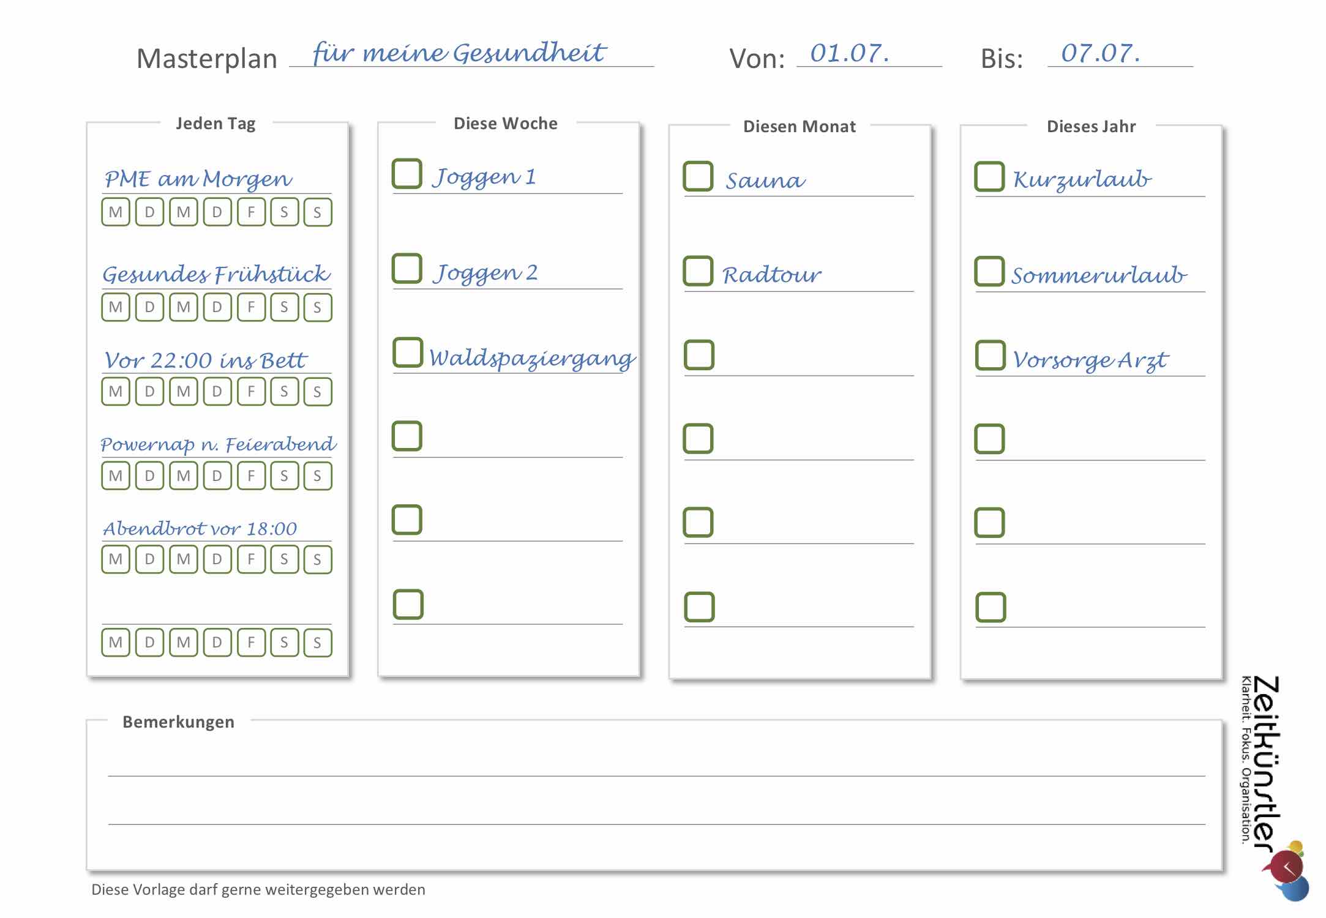Check the Joggen 1 checkbox
1326x918 pixels.
[407, 174]
